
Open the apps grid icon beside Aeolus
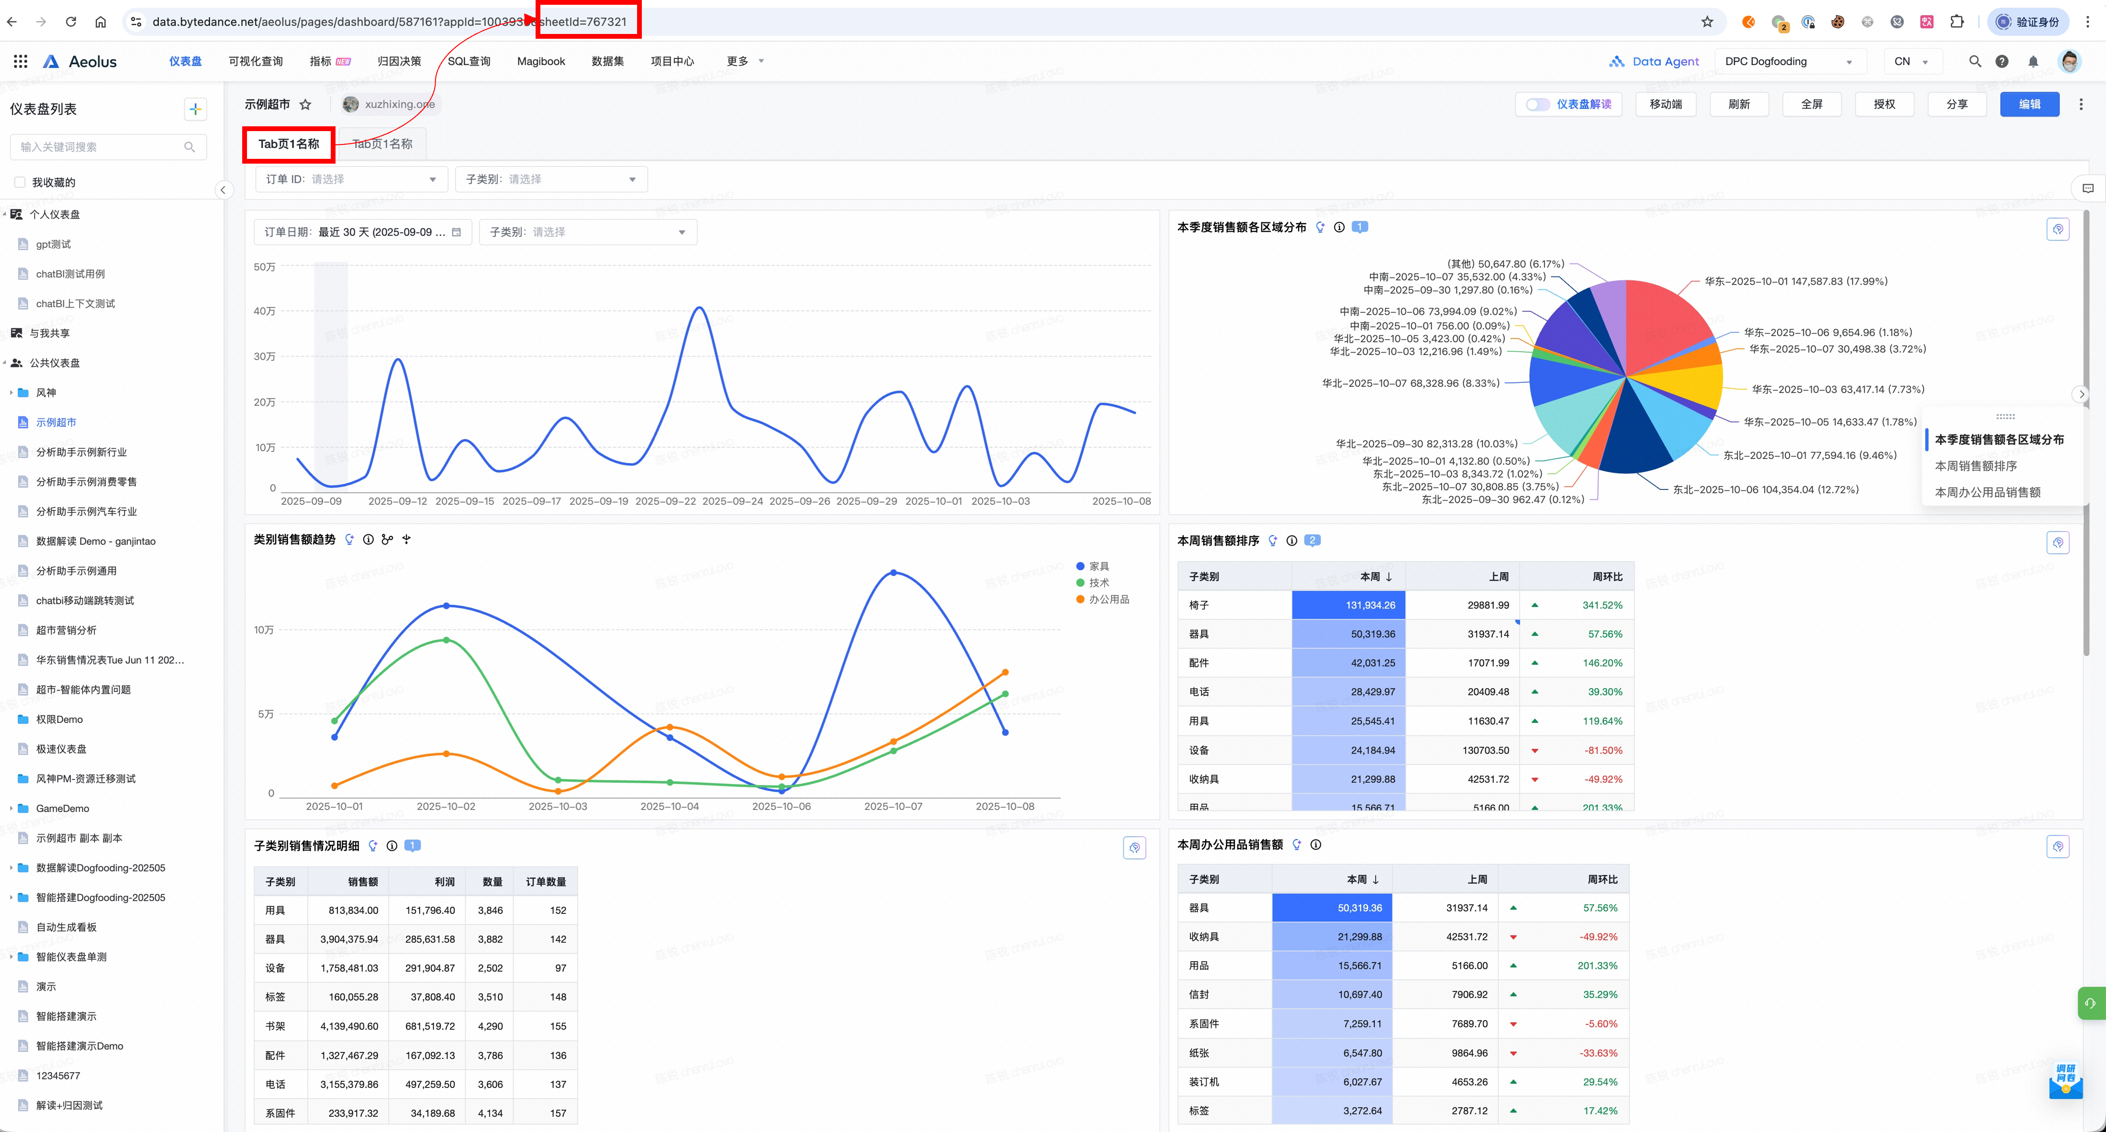tap(21, 61)
